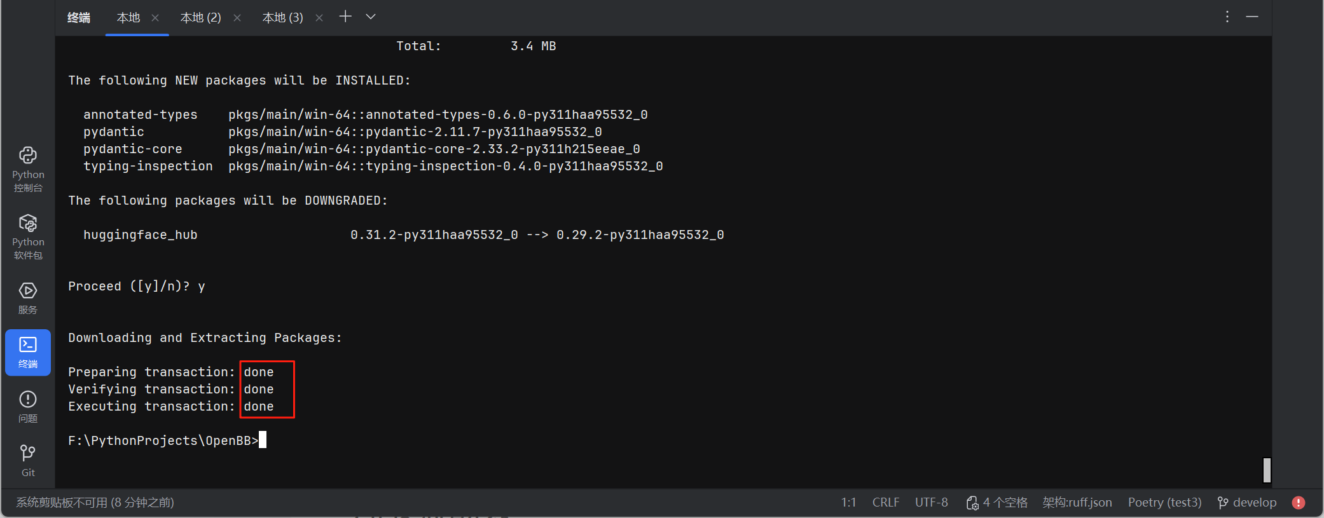Viewport: 1324px width, 518px height.
Task: Change the UTF-8 file encoding
Action: (932, 502)
